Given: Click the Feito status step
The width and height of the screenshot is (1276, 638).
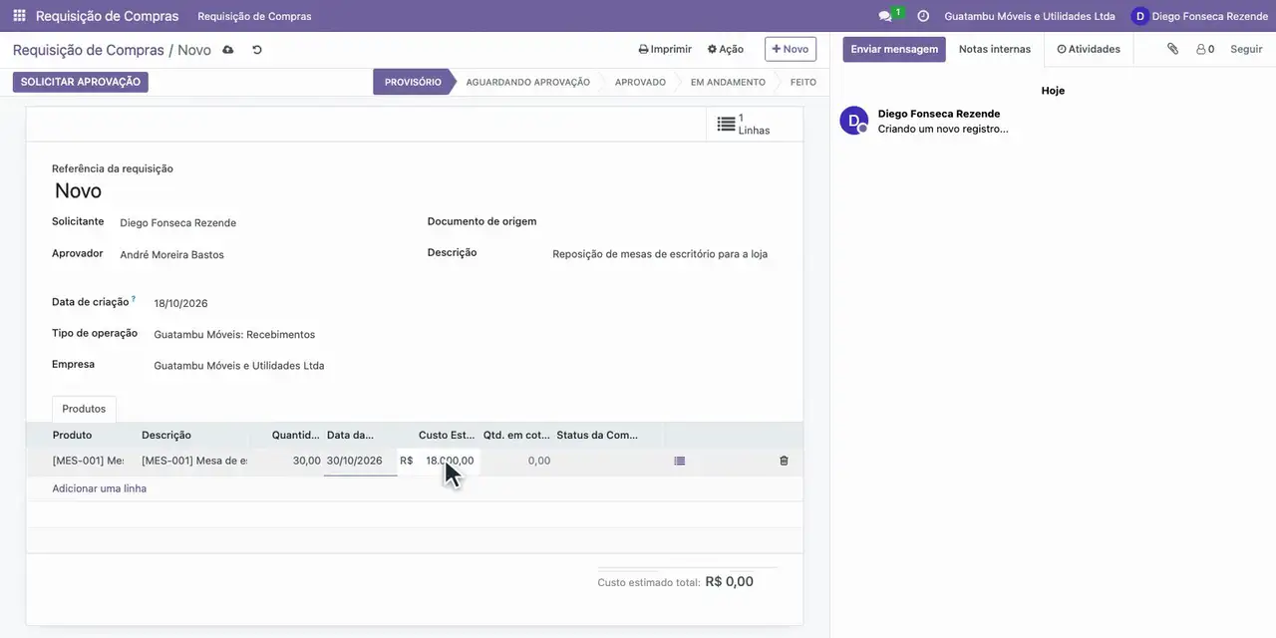Looking at the screenshot, I should pyautogui.click(x=802, y=82).
